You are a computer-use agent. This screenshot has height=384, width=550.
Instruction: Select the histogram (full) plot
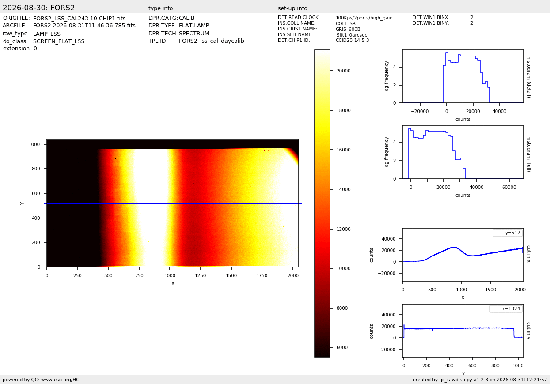pos(463,152)
